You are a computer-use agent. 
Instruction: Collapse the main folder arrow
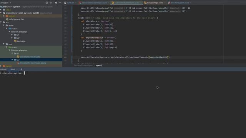pos(3,25)
